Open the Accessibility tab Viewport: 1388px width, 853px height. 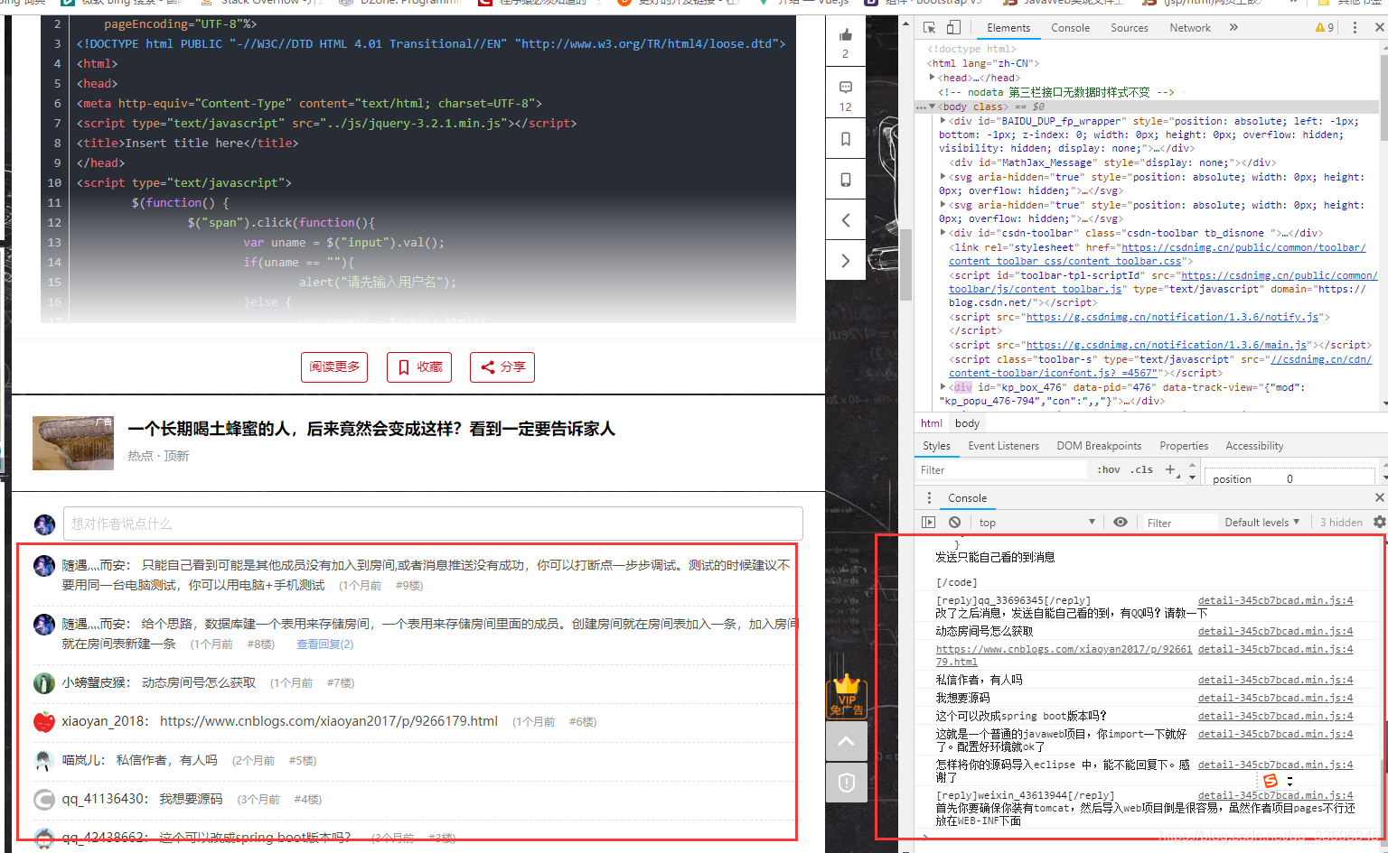[x=1254, y=446]
